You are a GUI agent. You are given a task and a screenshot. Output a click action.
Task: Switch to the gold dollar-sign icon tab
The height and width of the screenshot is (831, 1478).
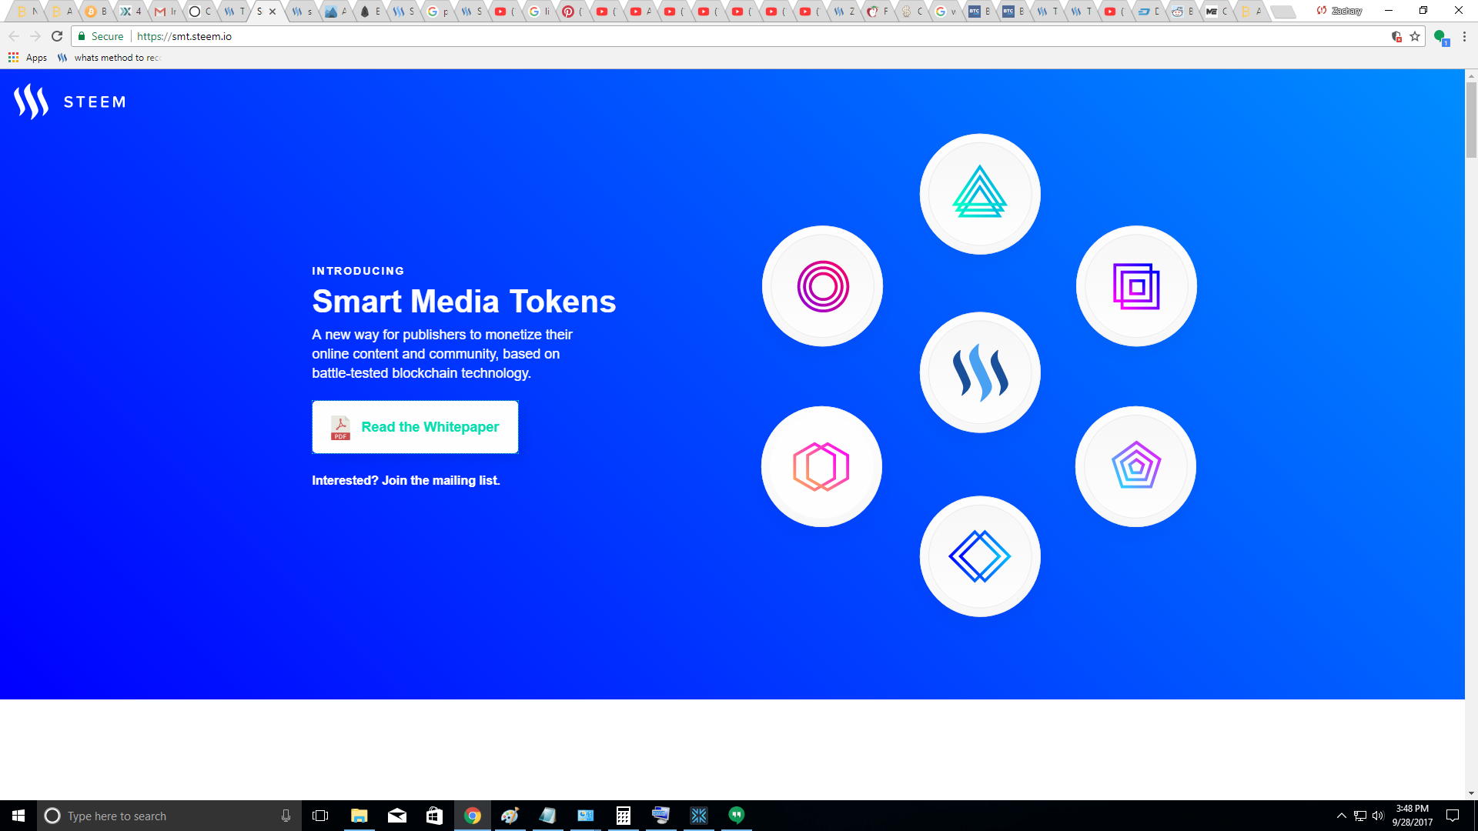point(911,12)
